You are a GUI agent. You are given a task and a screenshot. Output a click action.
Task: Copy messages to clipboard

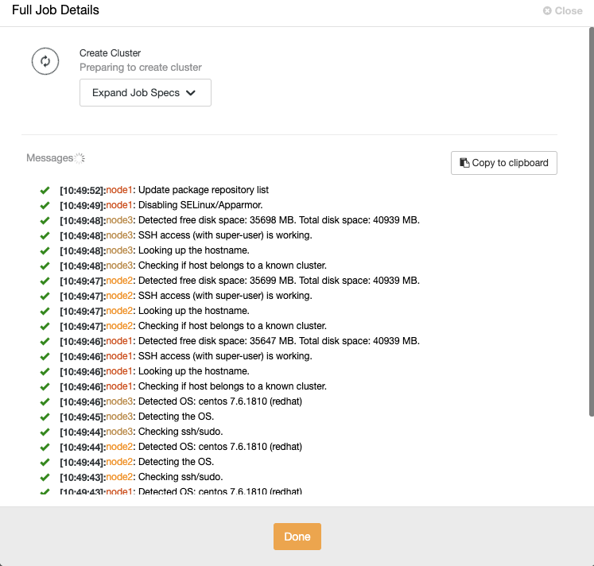pyautogui.click(x=504, y=163)
